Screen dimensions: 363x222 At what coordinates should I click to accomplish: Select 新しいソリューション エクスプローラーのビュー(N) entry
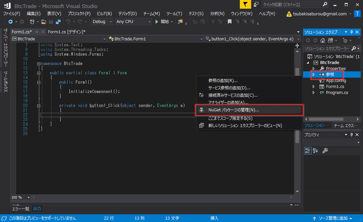249,126
